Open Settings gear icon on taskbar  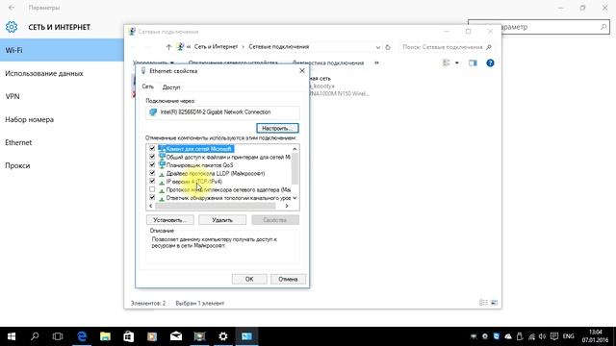click(x=223, y=336)
